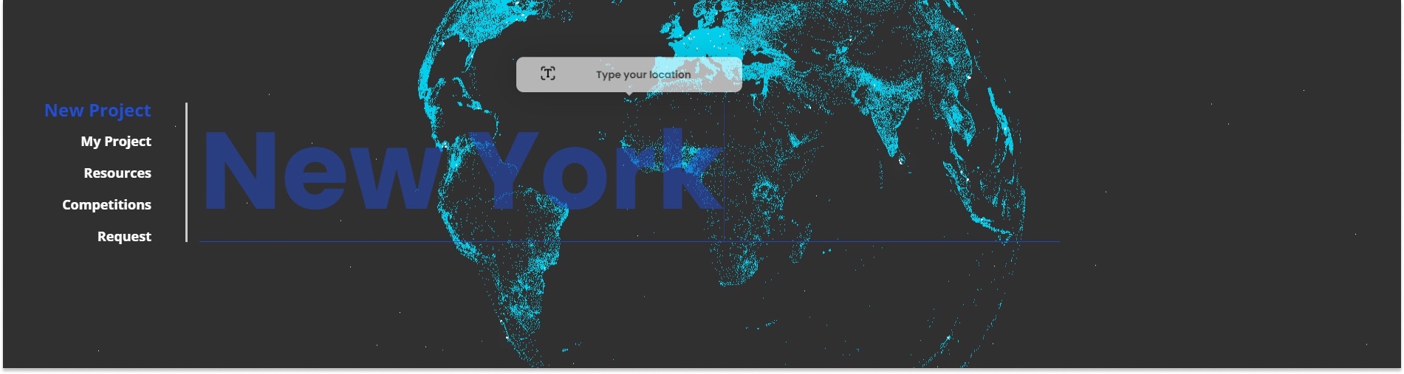Screen dimensions: 1404x374
Task: Focus the 'Type your location' input field
Action: point(629,75)
